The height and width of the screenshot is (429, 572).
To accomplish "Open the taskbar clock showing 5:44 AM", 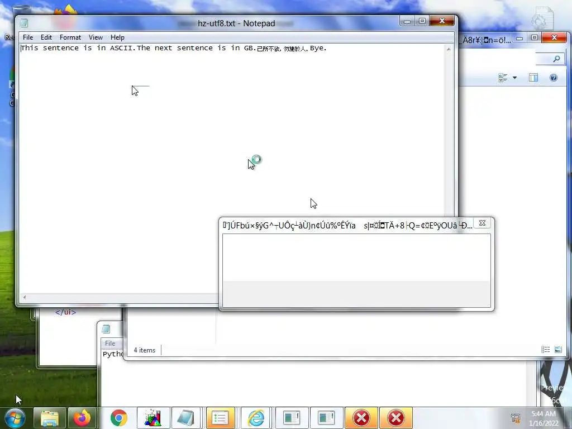I will pos(544,418).
